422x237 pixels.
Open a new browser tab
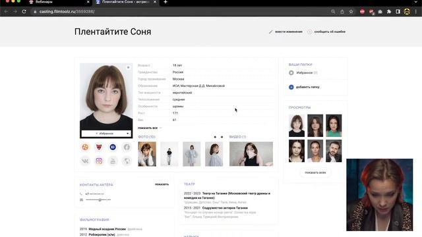(166, 2)
